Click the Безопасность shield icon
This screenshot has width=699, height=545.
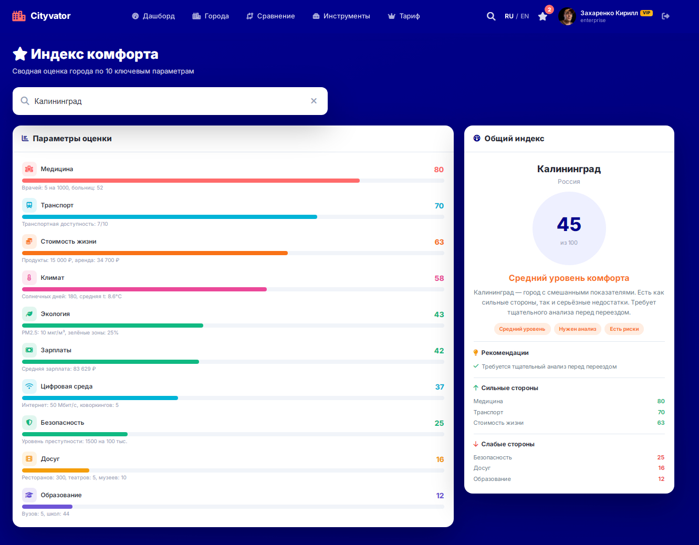click(29, 423)
